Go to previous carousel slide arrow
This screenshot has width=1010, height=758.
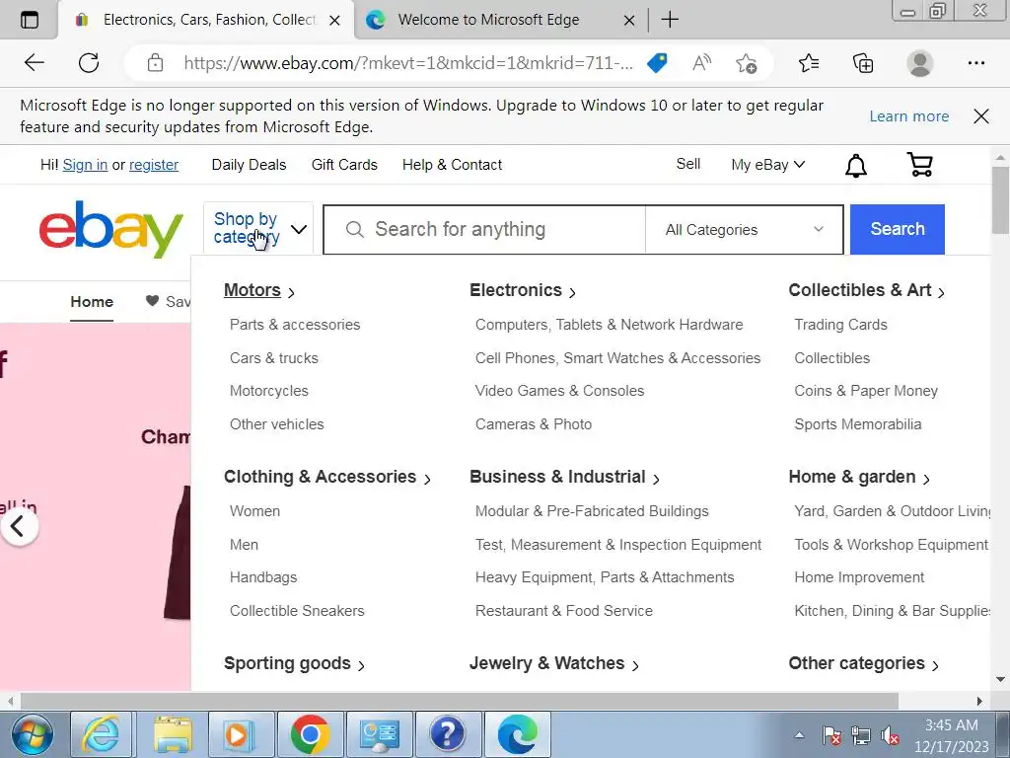click(x=20, y=527)
